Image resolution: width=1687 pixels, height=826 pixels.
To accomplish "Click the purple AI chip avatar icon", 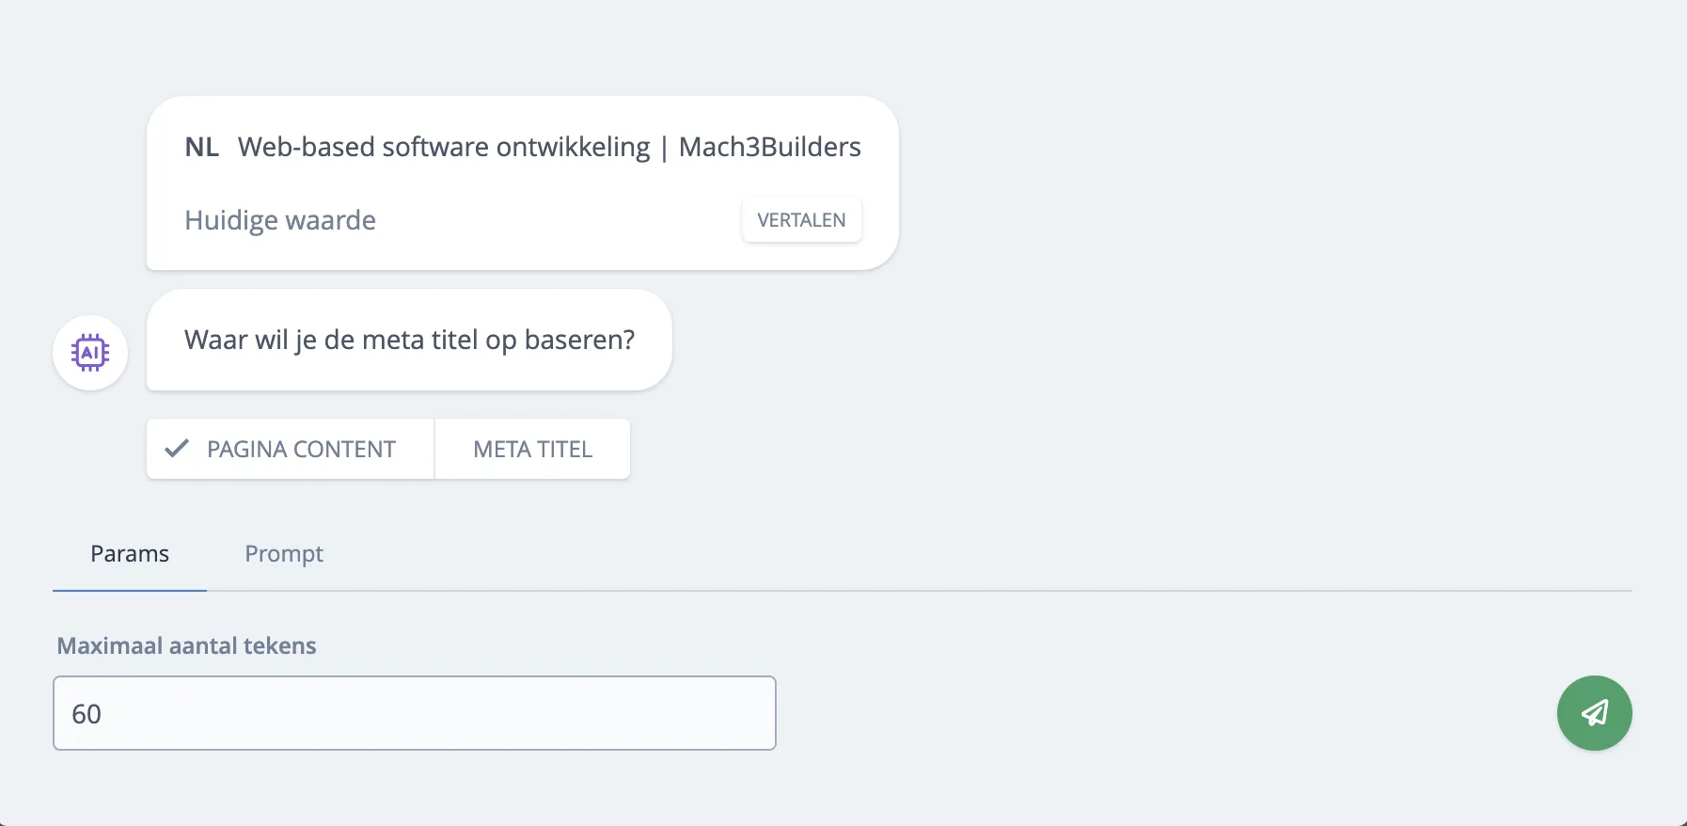I will (89, 353).
